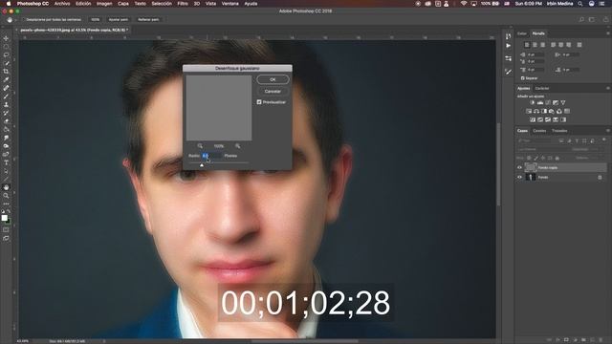Toggle lock transparent pixels
The width and height of the screenshot is (612, 344).
(x=529, y=158)
